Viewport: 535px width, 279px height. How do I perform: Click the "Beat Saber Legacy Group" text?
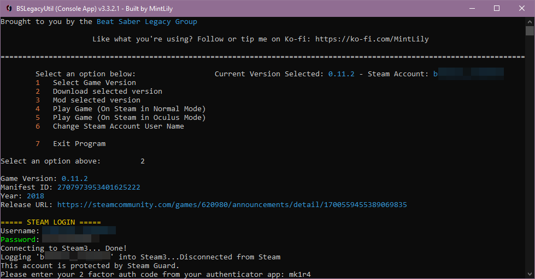click(x=146, y=22)
